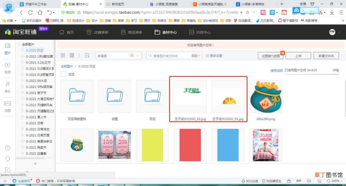Open browser downloads arrow icon

click(x=332, y=13)
